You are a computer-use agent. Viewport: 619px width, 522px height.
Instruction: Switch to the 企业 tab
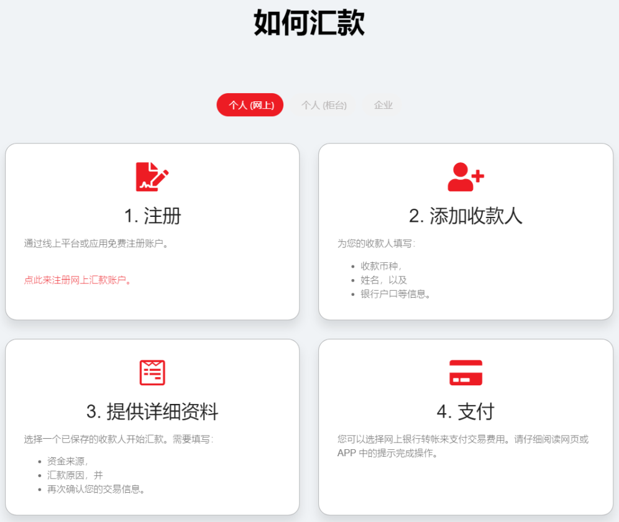[383, 105]
